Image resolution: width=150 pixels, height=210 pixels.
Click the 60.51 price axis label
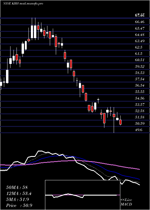(x=140, y=60)
